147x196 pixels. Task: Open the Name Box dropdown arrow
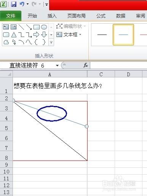[57, 66]
